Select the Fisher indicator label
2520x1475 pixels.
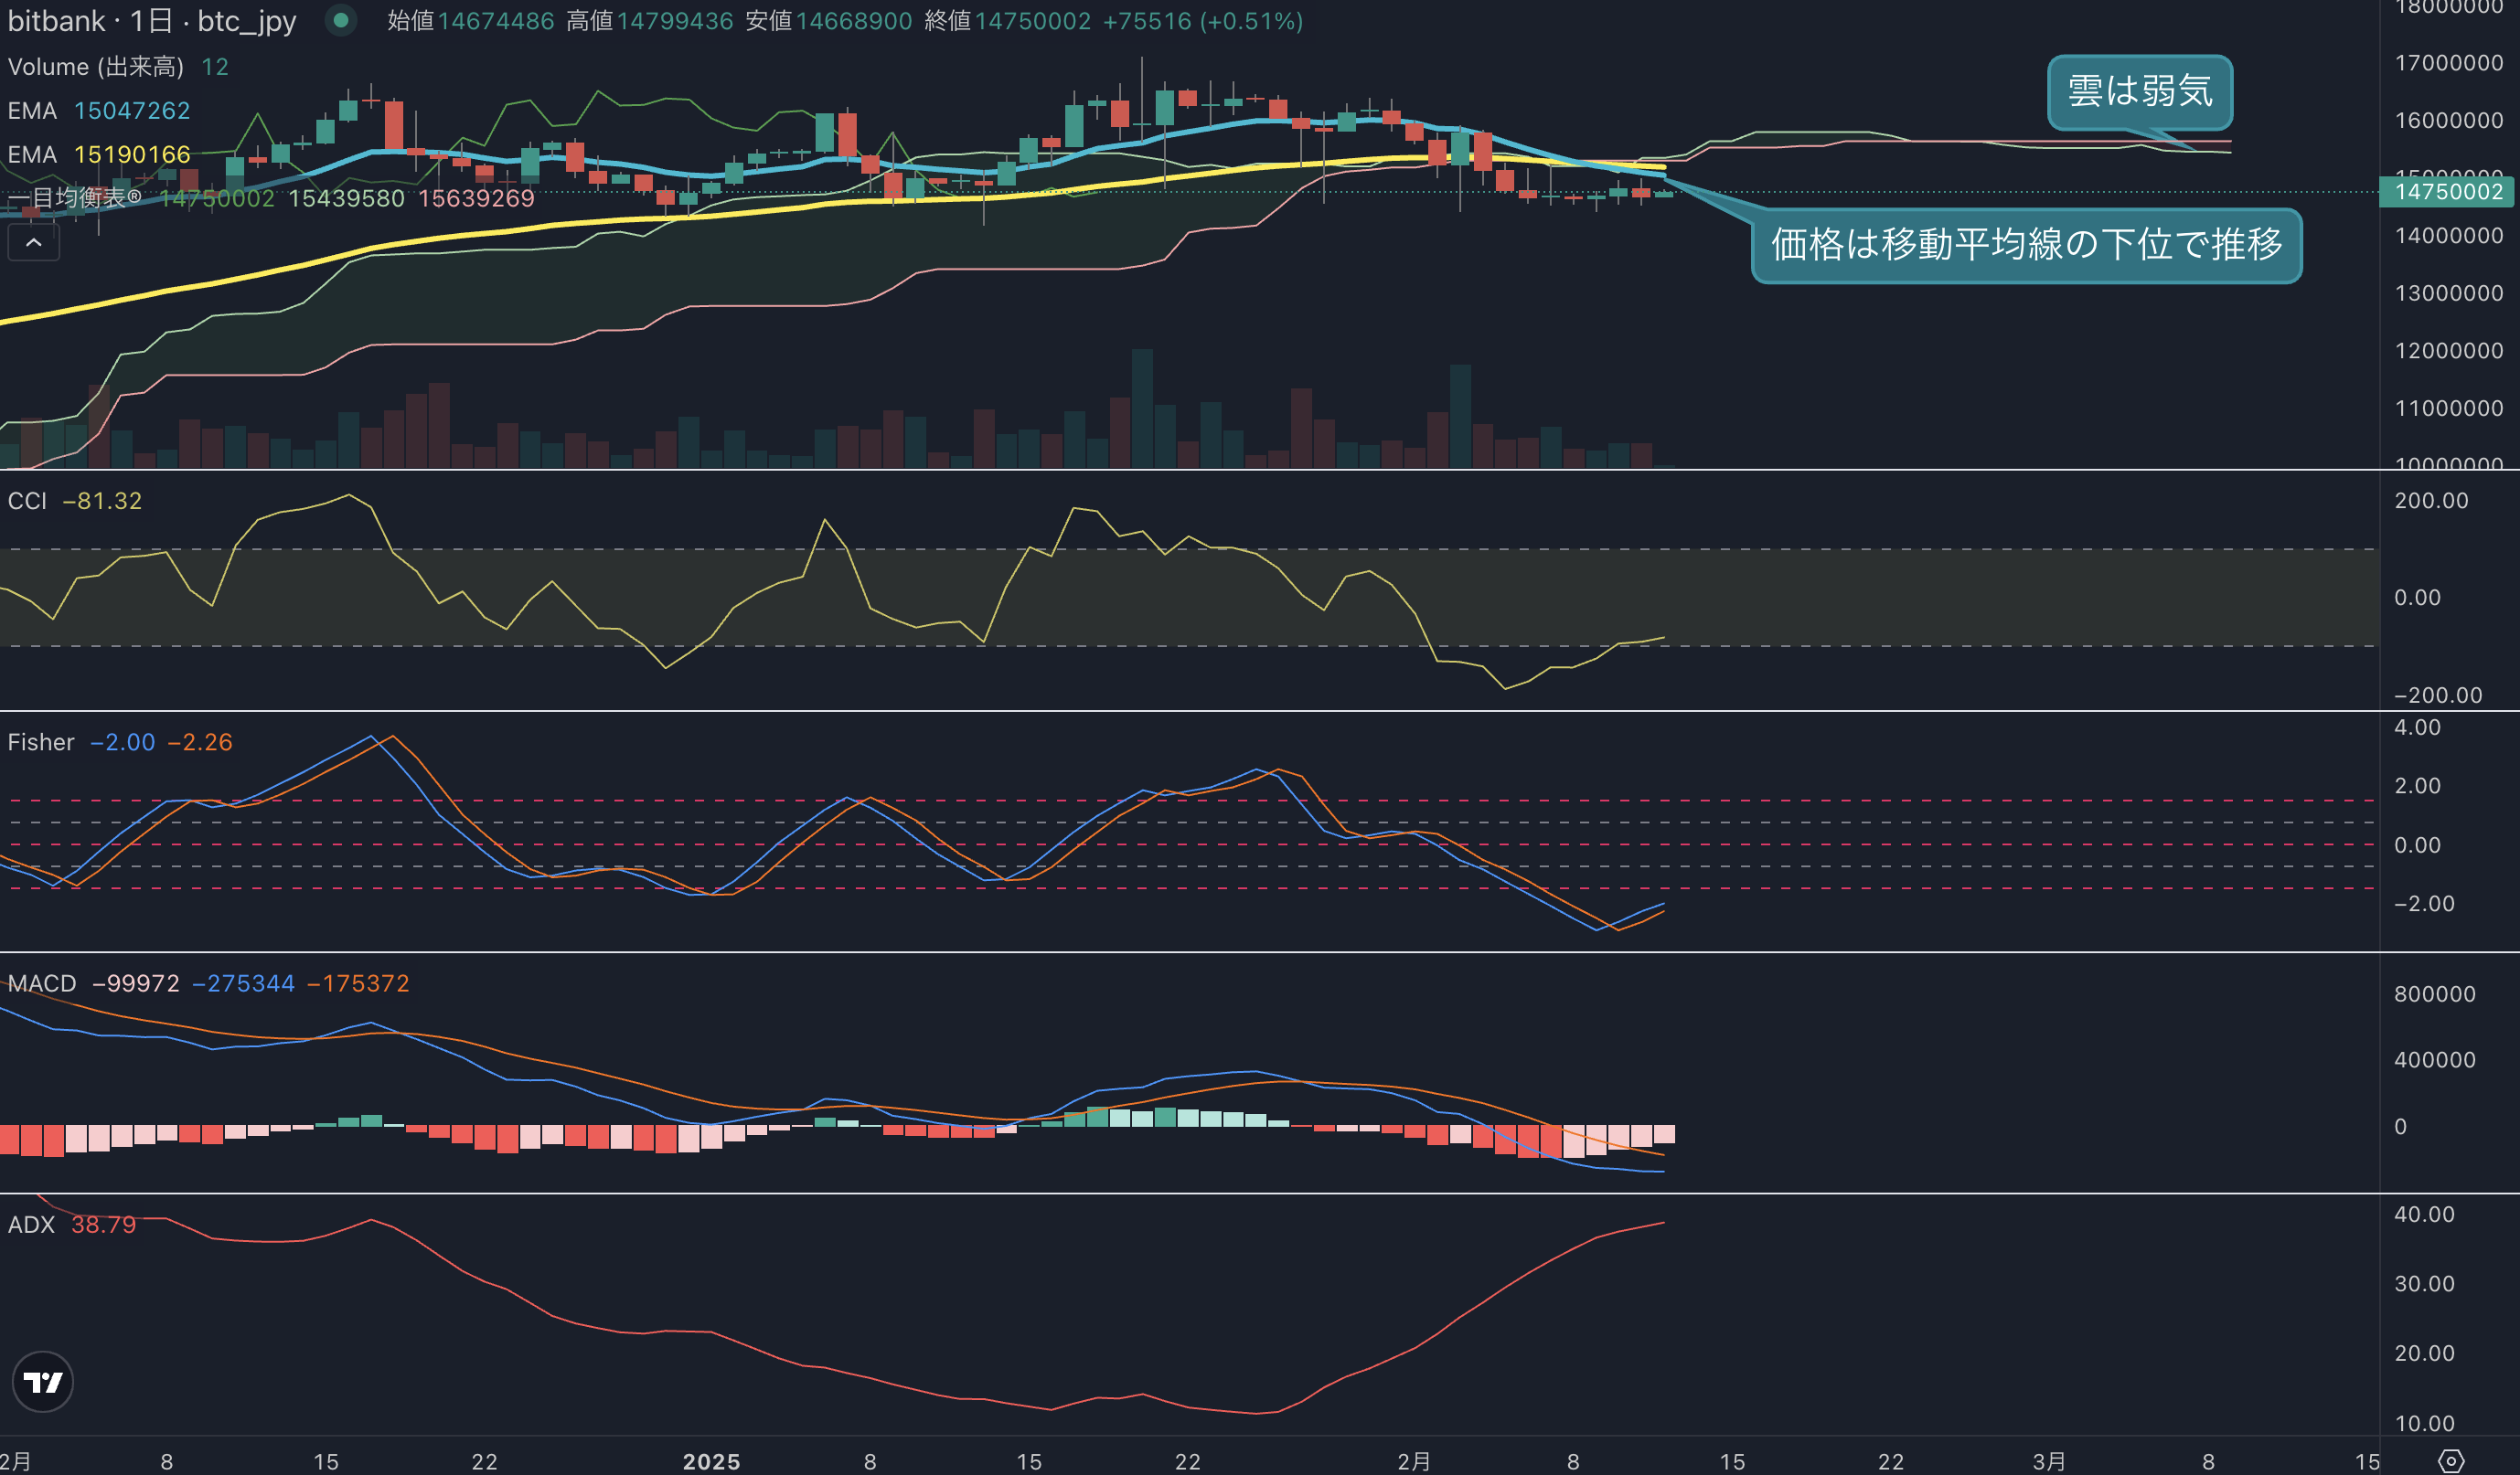click(x=41, y=742)
